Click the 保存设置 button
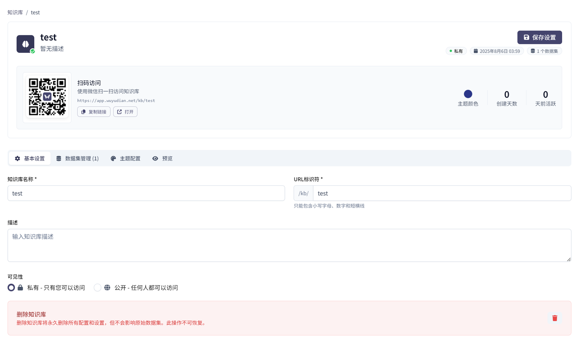Image resolution: width=577 pixels, height=341 pixels. coord(540,37)
